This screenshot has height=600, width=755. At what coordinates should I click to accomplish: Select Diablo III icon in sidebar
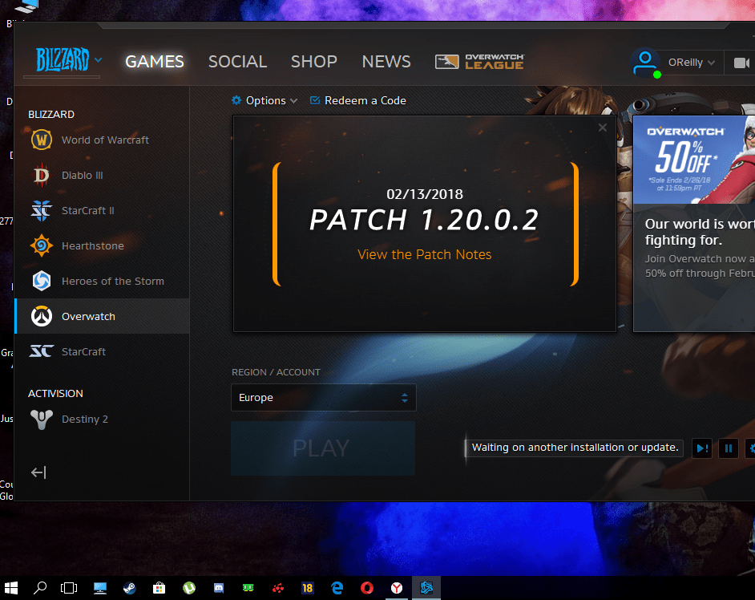pyautogui.click(x=42, y=175)
